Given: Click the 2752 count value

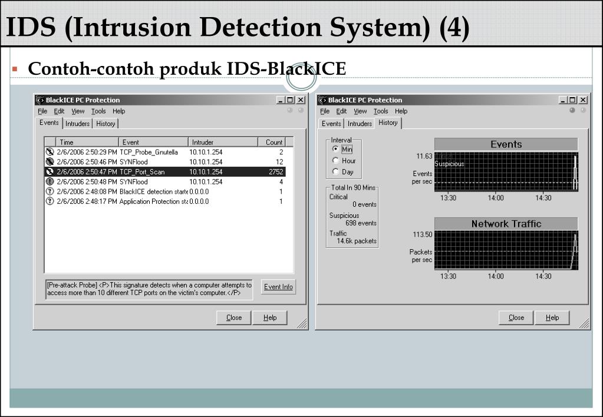Looking at the screenshot, I should 276,172.
